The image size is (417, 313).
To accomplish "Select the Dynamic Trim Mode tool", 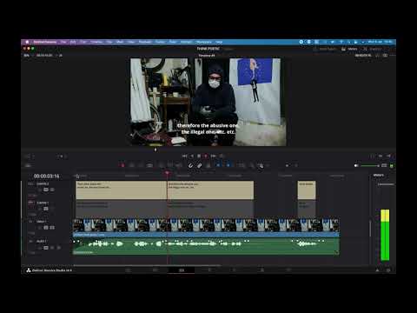I will [x=141, y=165].
